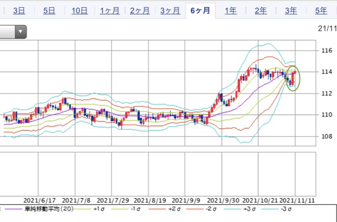Click the 2021/9/30 date label
Viewport: 337px width, 222px height.
pyautogui.click(x=223, y=201)
